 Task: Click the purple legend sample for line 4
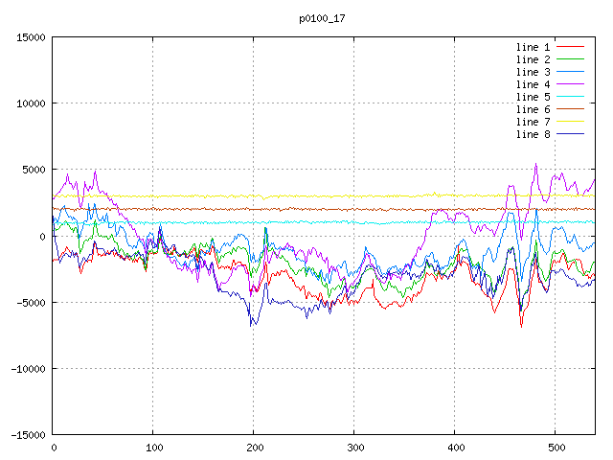point(570,84)
